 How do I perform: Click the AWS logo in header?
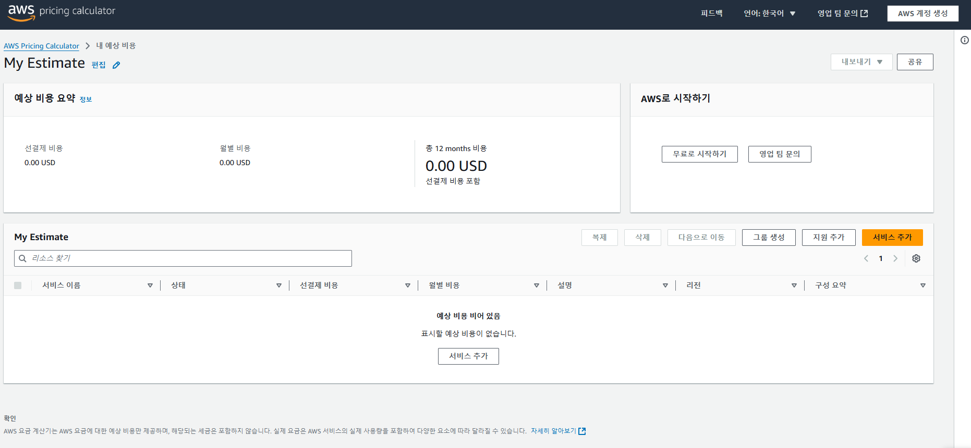[21, 13]
